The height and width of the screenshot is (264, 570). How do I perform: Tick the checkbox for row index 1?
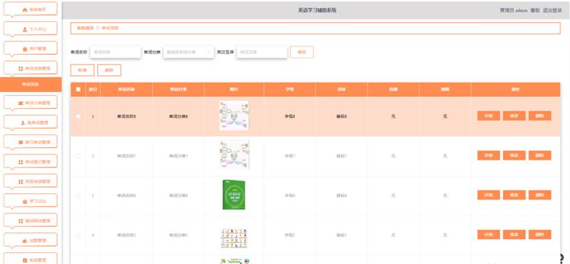point(78,117)
